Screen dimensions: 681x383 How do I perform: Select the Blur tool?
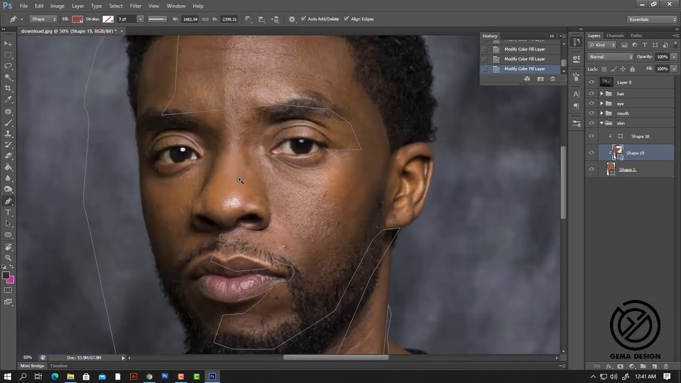(8, 179)
